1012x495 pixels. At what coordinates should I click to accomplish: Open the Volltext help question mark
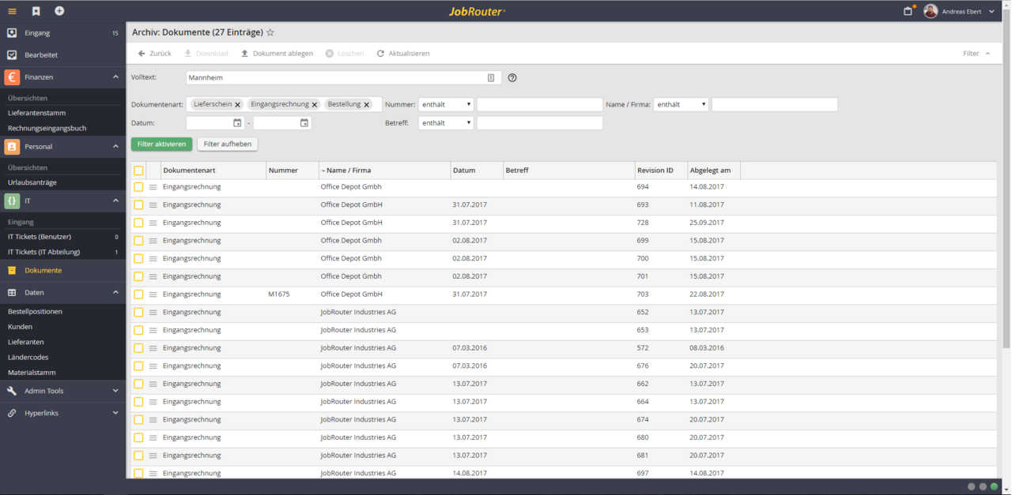point(512,78)
